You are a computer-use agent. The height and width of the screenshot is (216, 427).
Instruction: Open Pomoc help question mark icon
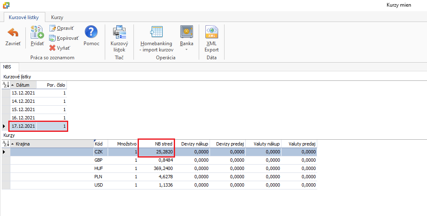(x=91, y=32)
